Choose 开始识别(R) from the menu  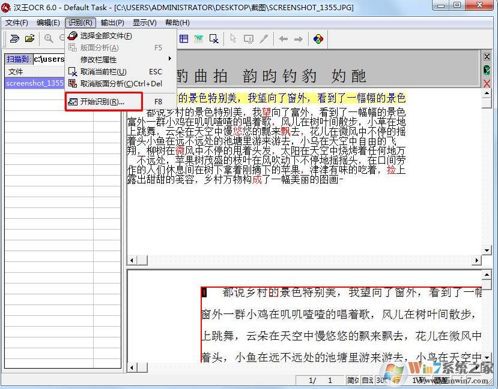[x=103, y=101]
